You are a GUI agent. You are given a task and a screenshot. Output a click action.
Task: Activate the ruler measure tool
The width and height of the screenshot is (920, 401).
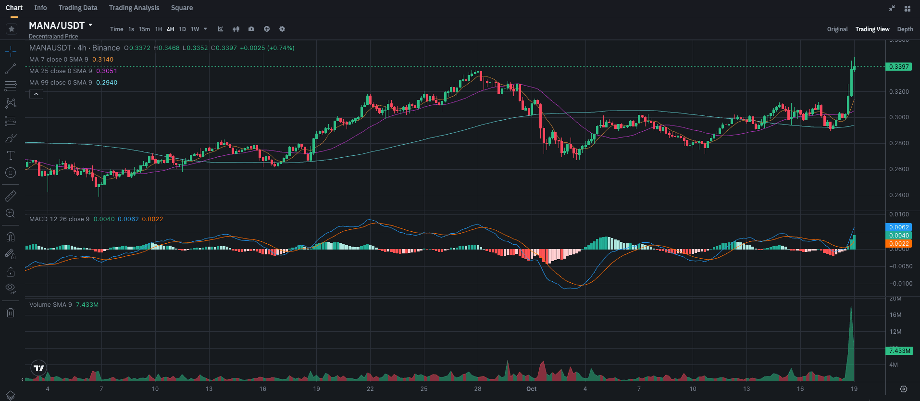[x=11, y=196]
